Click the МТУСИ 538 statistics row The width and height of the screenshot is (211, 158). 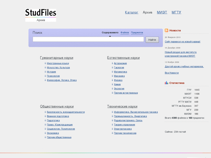191,98
